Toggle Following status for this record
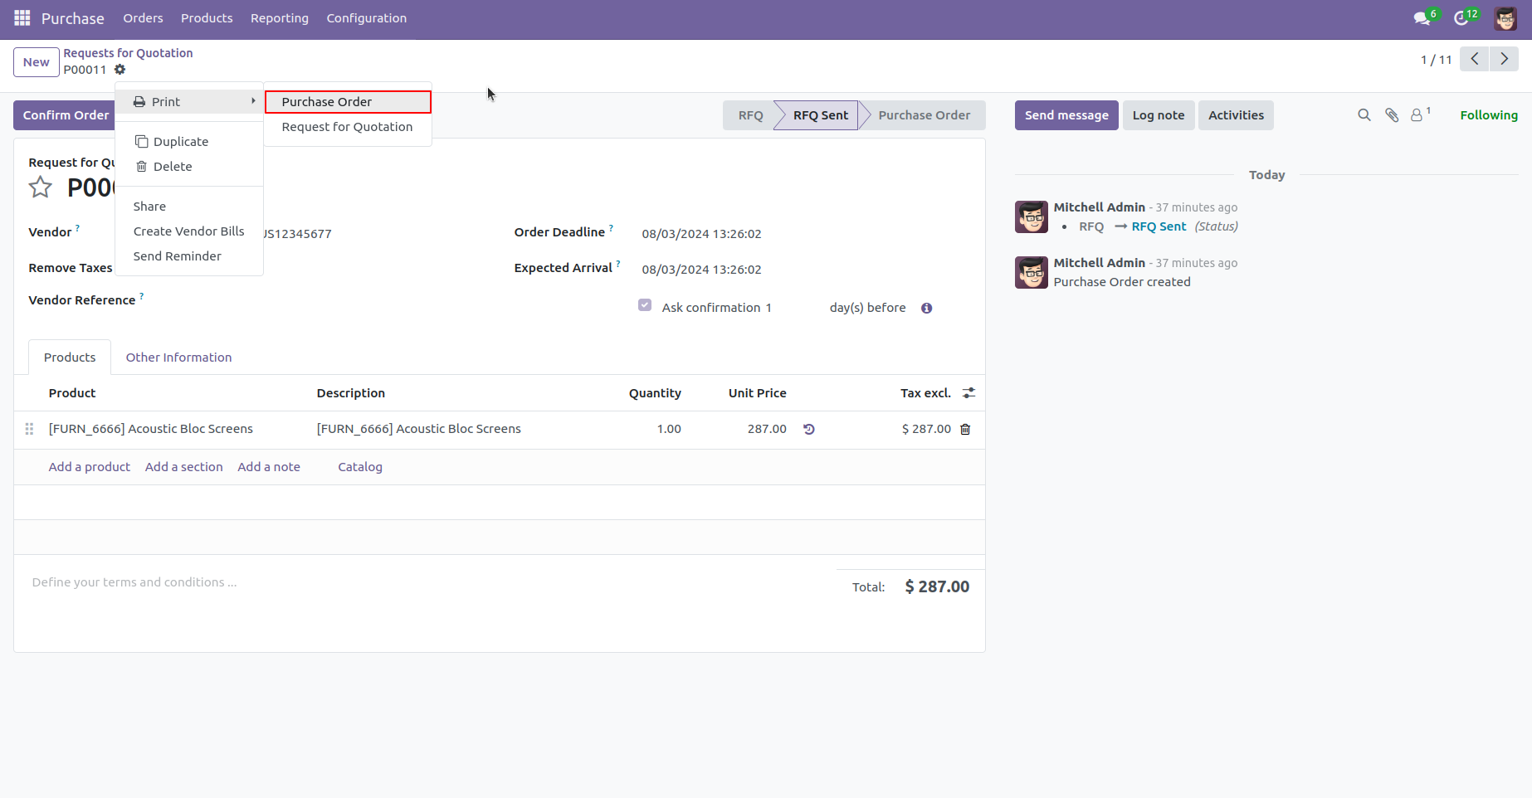Viewport: 1532px width, 798px height. click(x=1489, y=115)
